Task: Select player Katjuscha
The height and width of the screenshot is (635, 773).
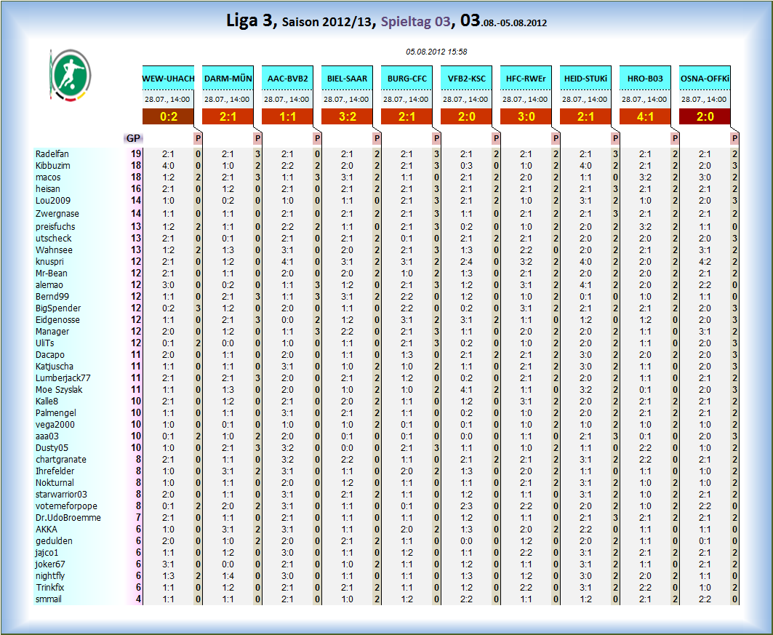Action: pos(55,367)
